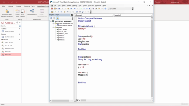The height and width of the screenshot is (106, 189).
Task: Save the project with the floppy disk icon
Action: tap(59, 9)
